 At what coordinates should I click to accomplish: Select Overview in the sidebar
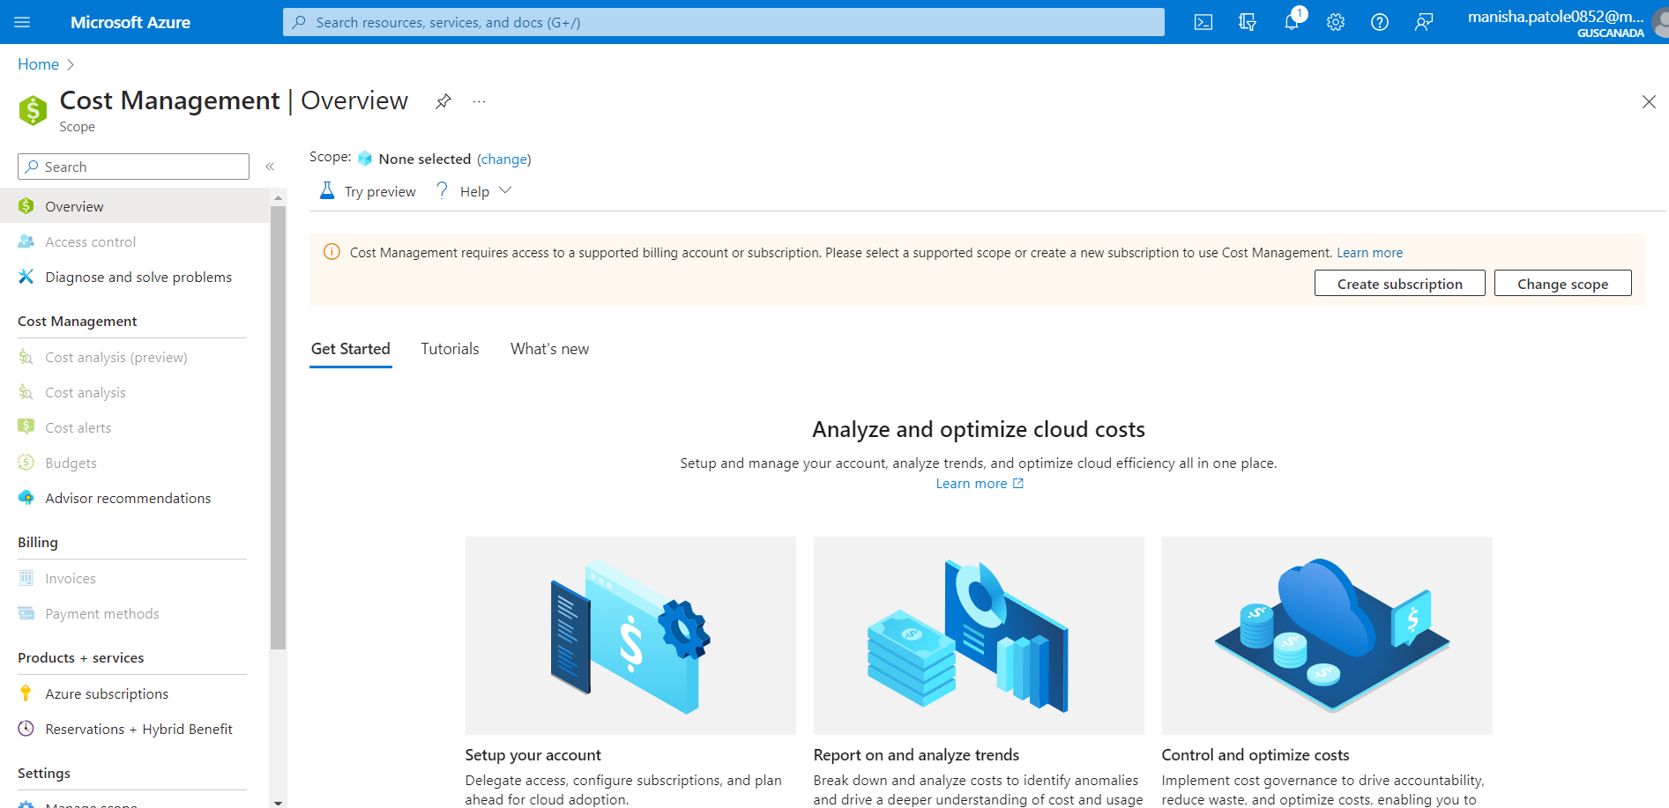pyautogui.click(x=135, y=206)
